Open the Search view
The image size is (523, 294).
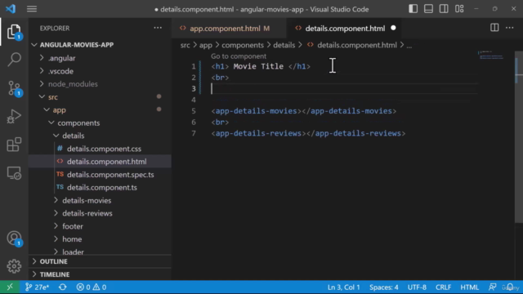click(14, 60)
